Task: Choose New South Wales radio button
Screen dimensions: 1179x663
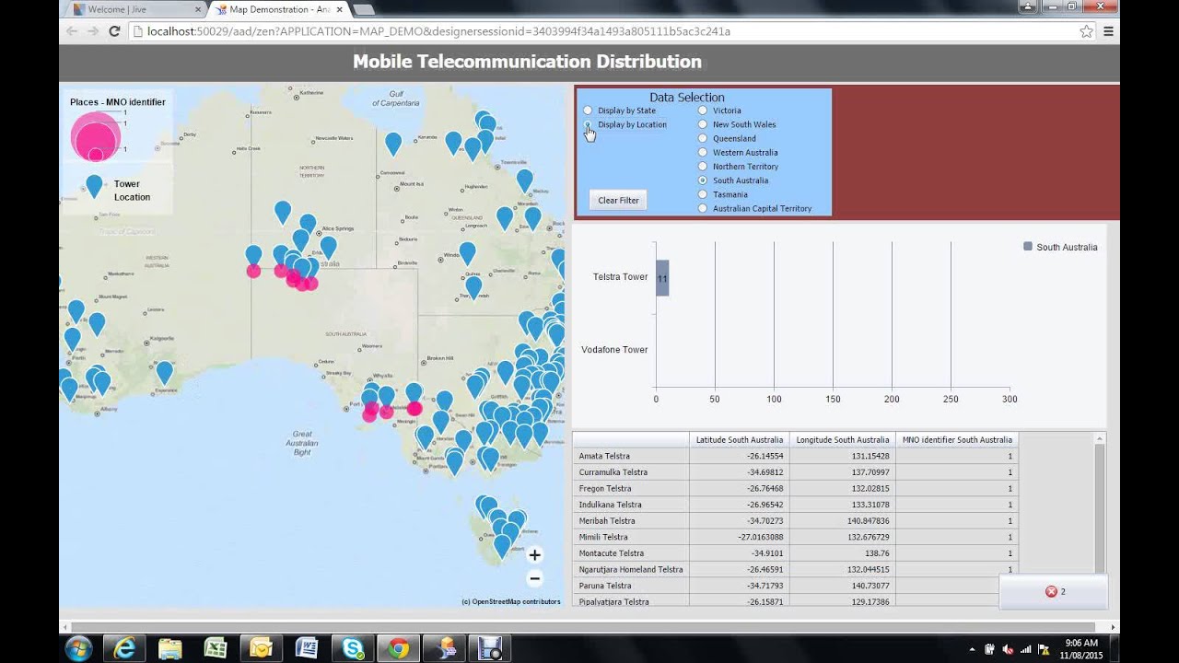Action: click(703, 124)
